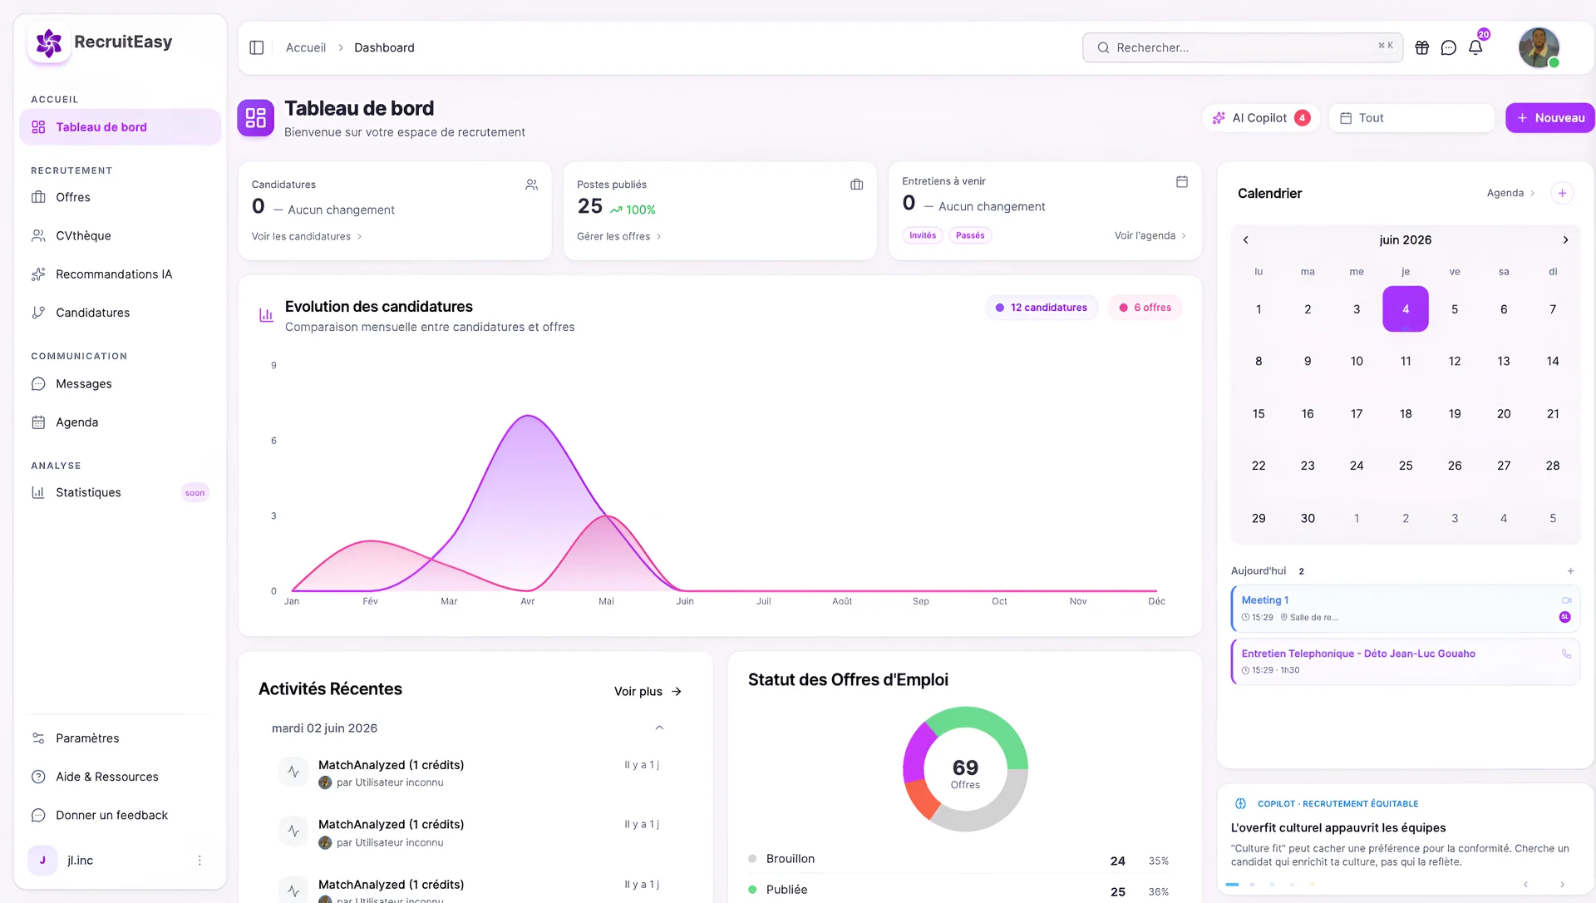
Task: Click the first Copilot carousel indicator
Action: pos(1233,885)
